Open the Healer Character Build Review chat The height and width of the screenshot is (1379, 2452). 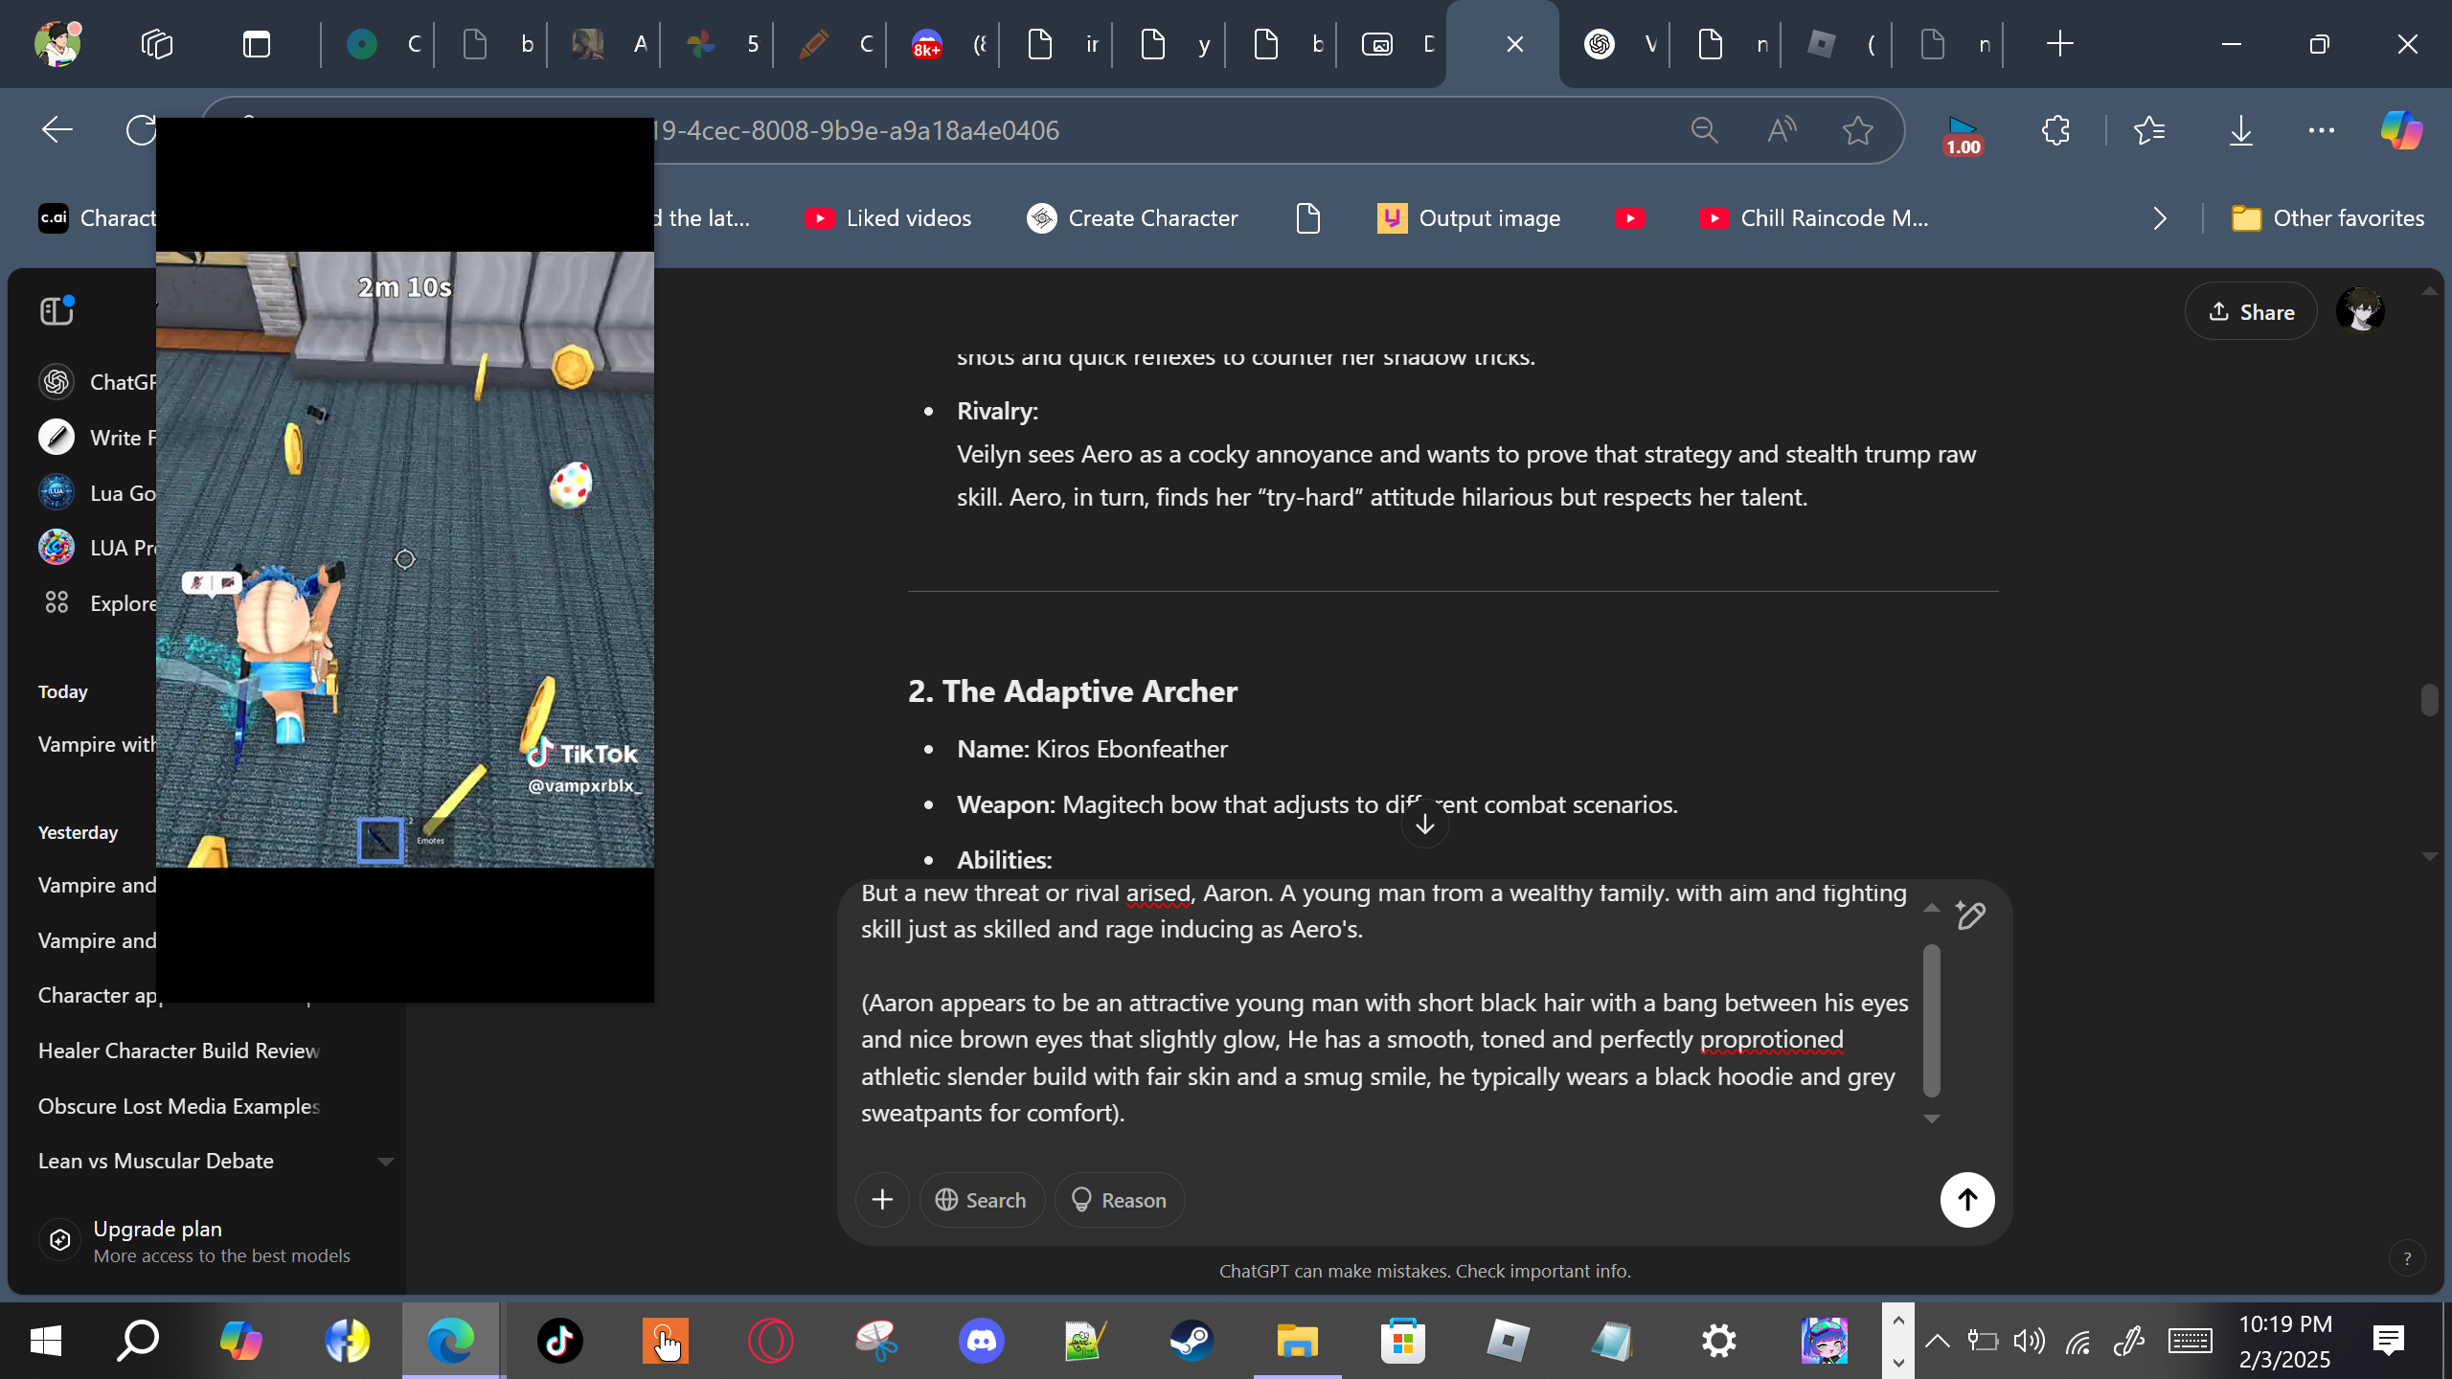coord(179,1051)
